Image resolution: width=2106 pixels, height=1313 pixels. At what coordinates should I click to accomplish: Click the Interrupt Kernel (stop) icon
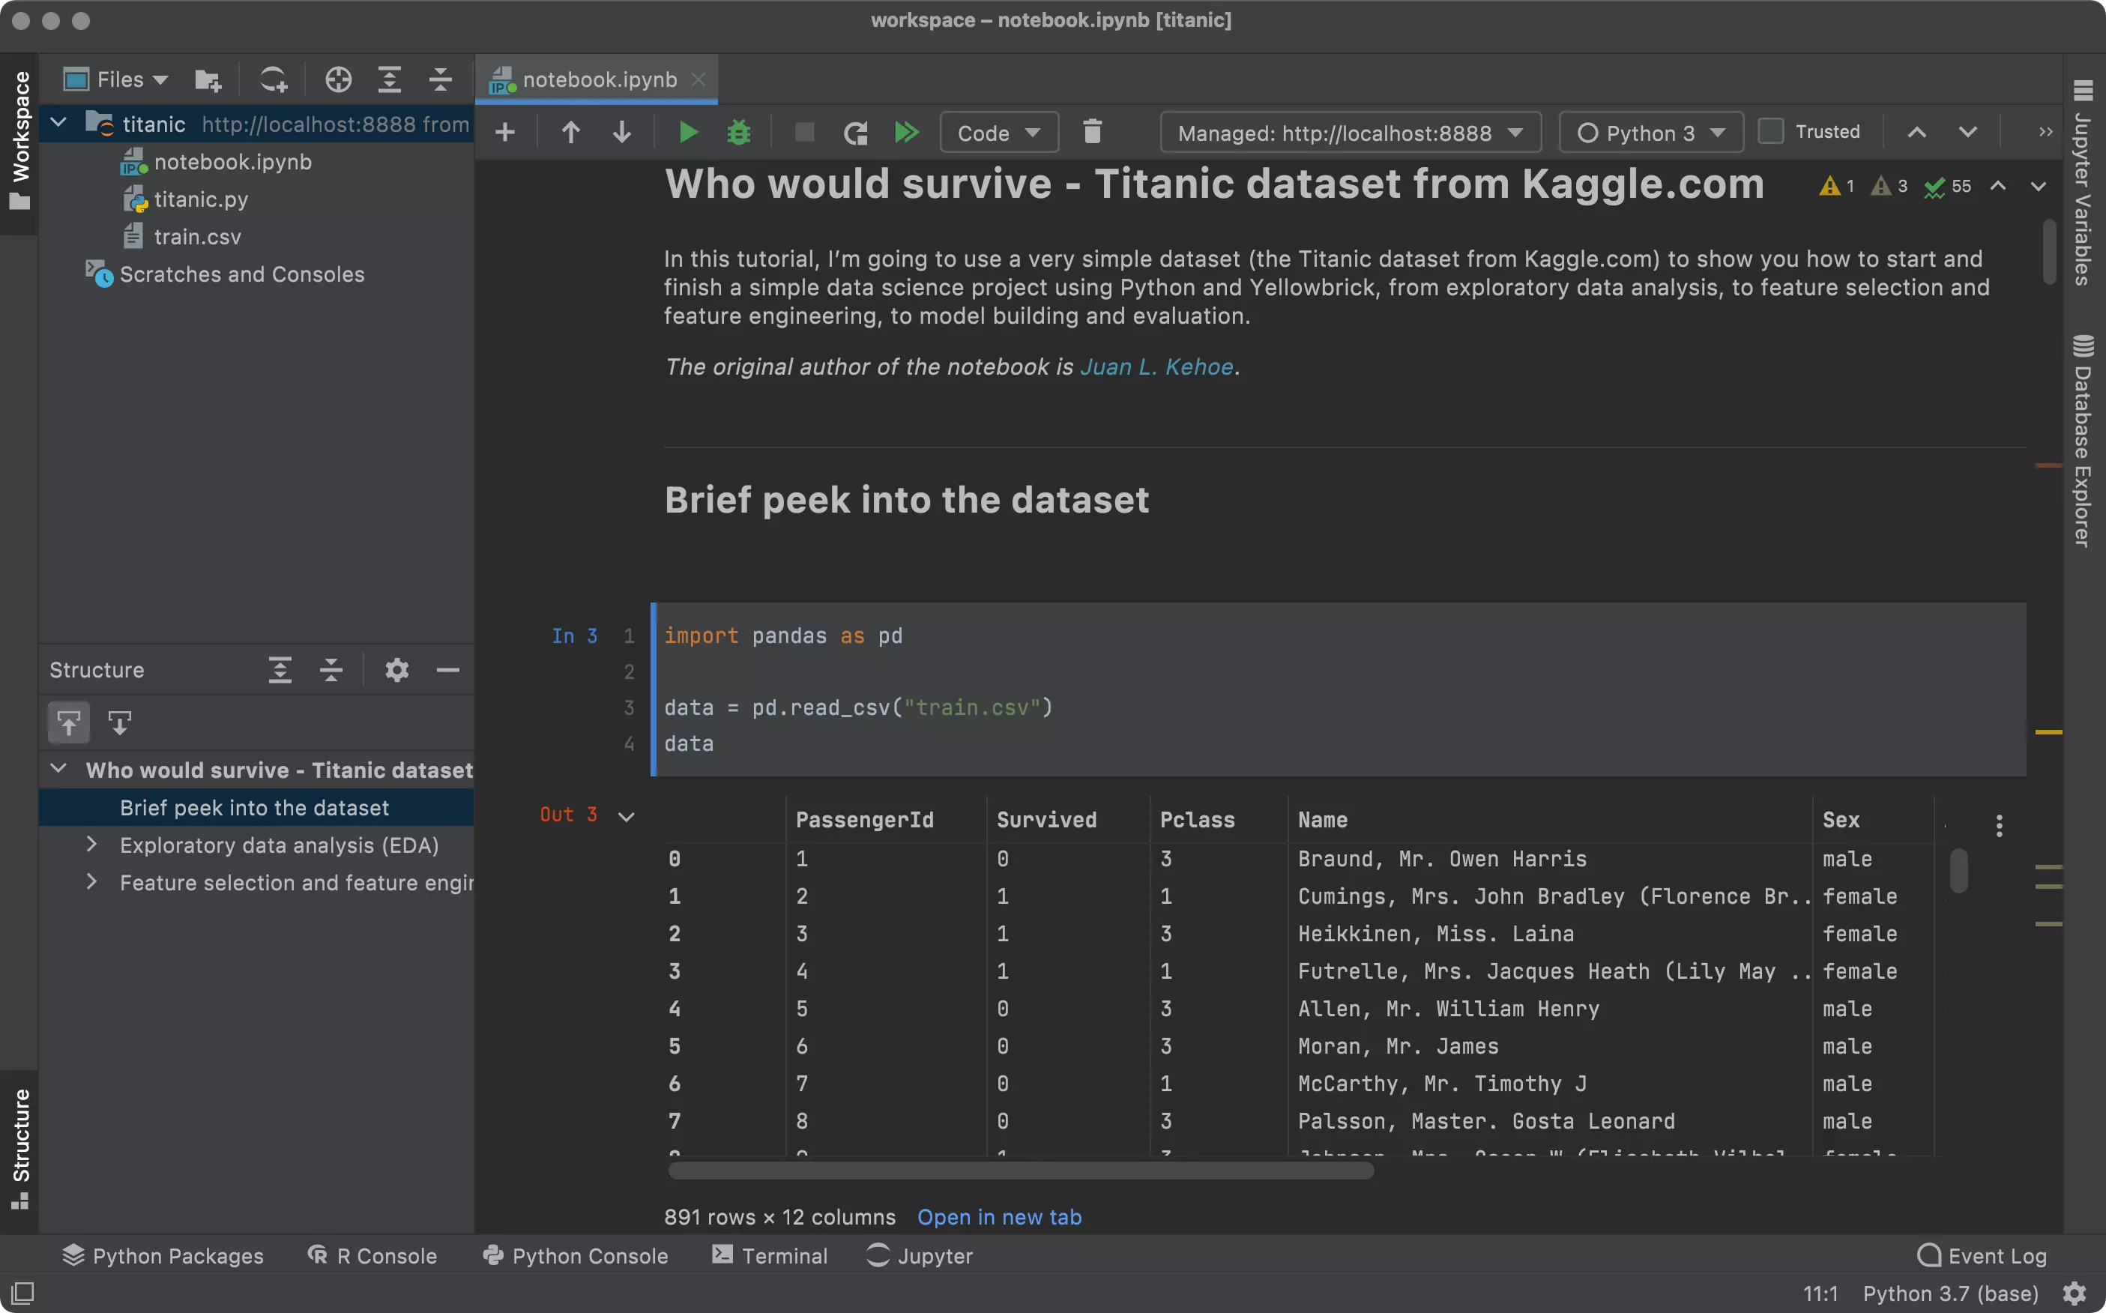[802, 135]
